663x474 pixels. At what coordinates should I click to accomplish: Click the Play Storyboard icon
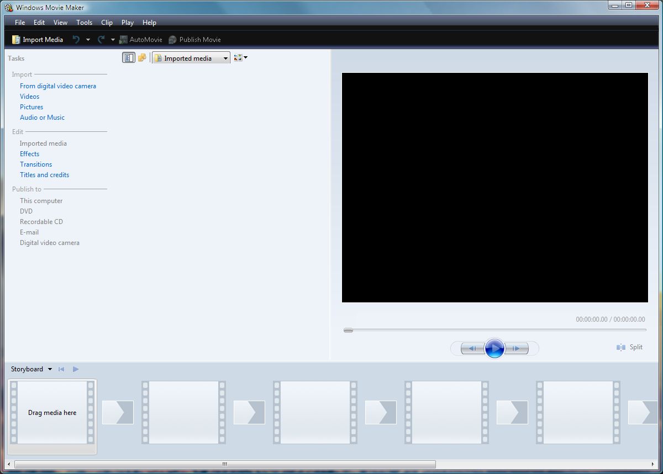pos(76,369)
